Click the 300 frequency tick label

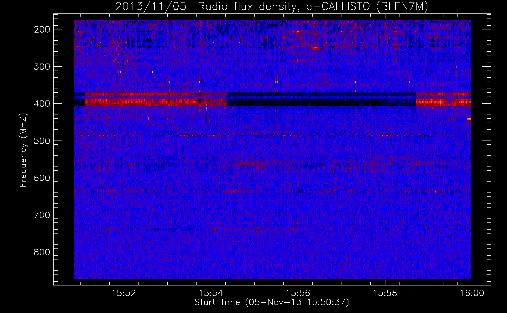(42, 66)
